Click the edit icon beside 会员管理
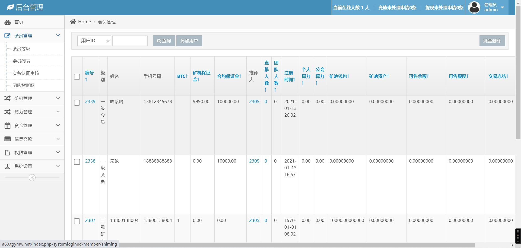The width and height of the screenshot is (521, 248). pos(8,36)
